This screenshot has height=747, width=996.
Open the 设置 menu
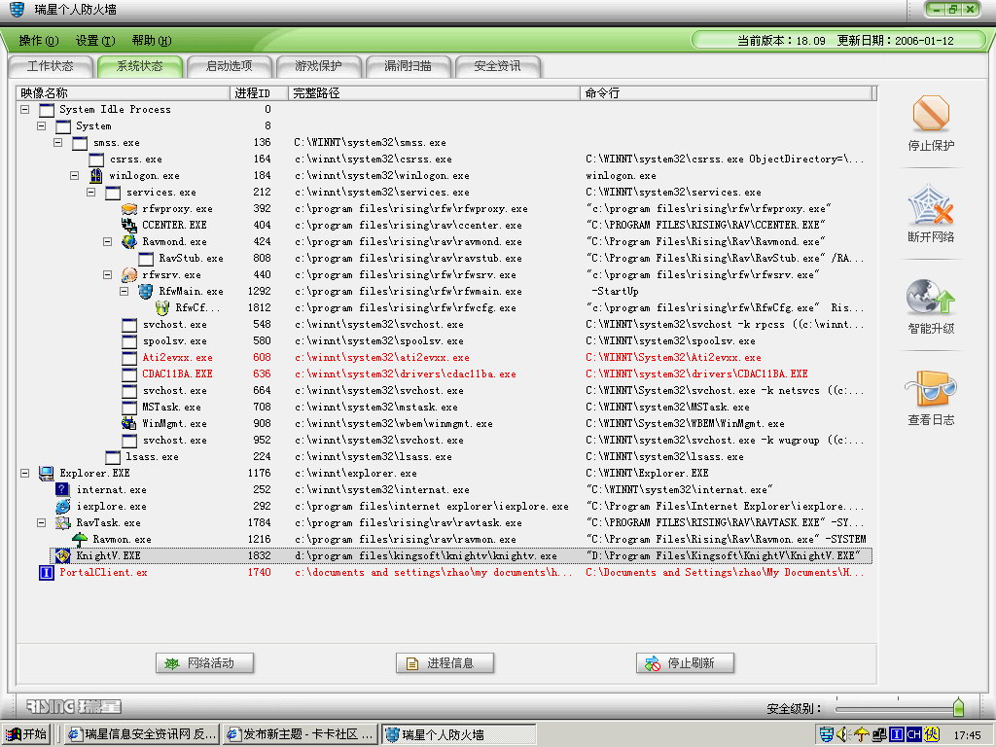click(94, 41)
